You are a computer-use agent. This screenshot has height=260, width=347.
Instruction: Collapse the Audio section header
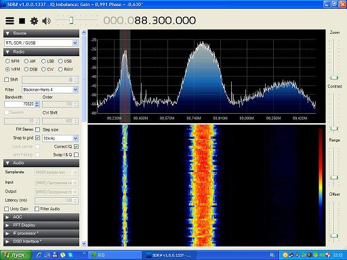pyautogui.click(x=41, y=163)
